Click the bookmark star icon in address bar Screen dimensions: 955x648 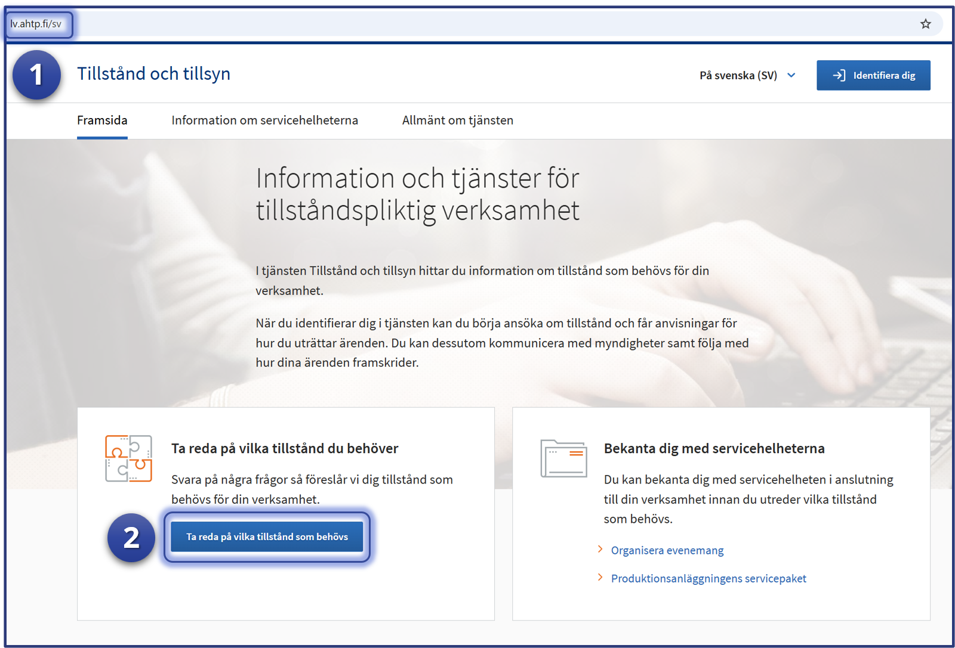coord(925,24)
